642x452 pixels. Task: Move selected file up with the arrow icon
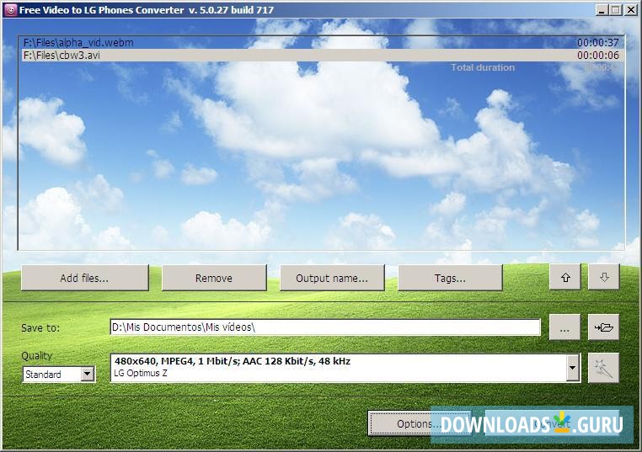(565, 277)
